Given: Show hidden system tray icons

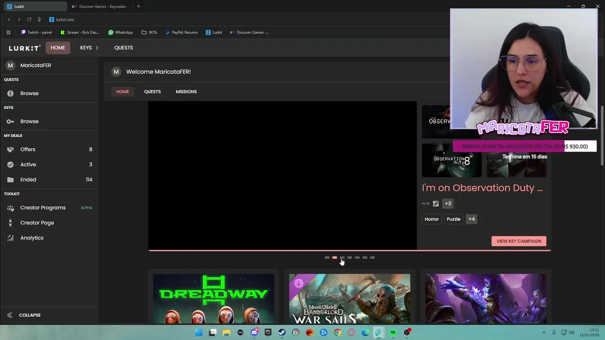Looking at the screenshot, I should point(544,332).
